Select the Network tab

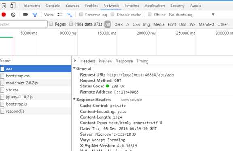point(111,6)
